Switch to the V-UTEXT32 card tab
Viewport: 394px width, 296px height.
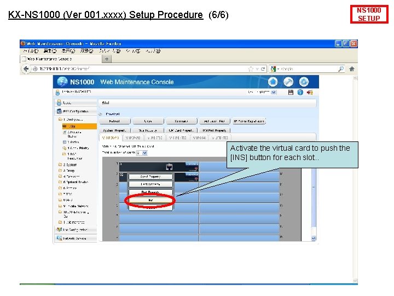click(x=220, y=138)
